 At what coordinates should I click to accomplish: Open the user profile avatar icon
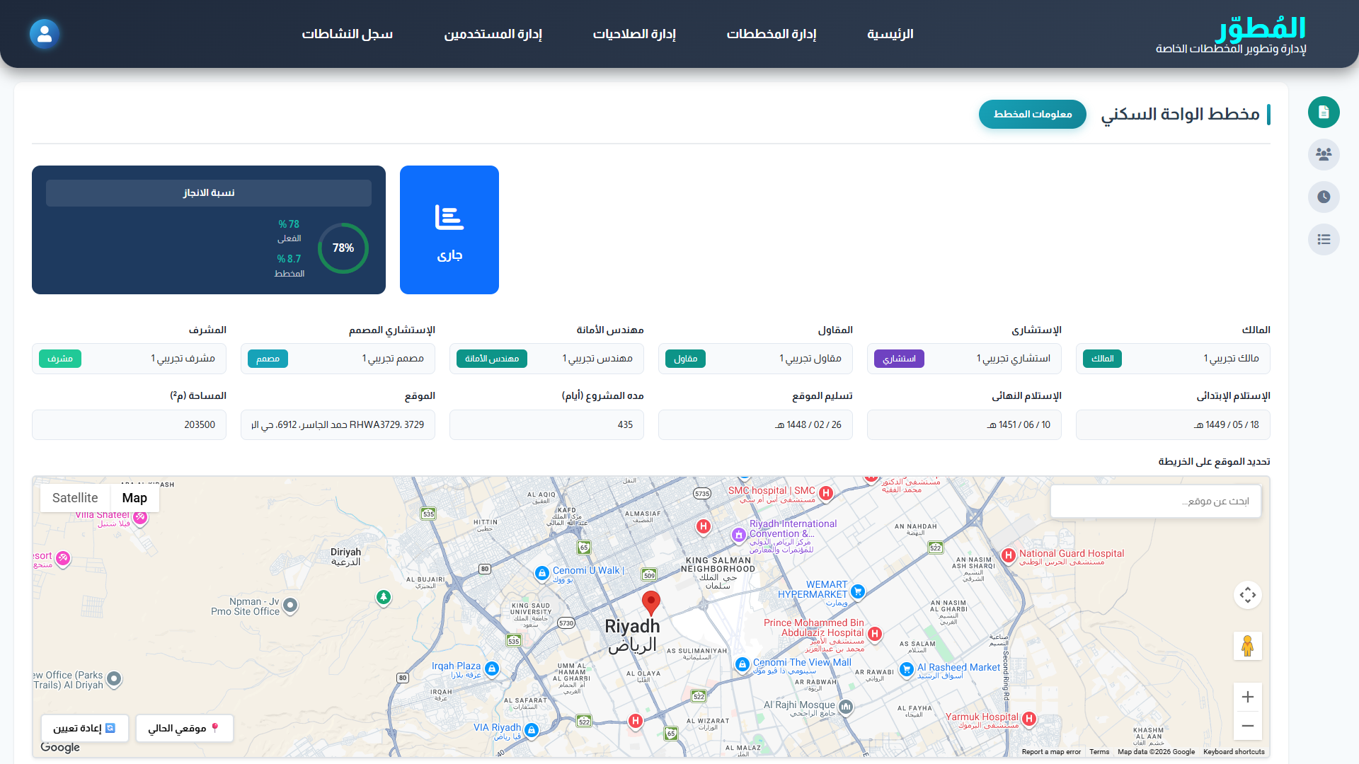(x=44, y=33)
